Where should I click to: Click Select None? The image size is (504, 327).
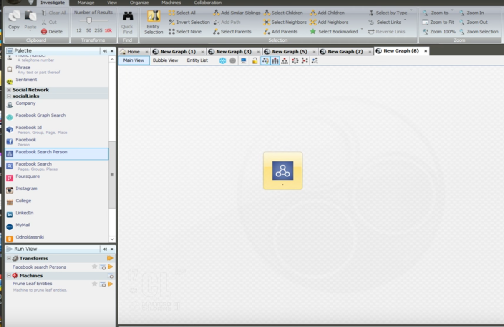[185, 32]
